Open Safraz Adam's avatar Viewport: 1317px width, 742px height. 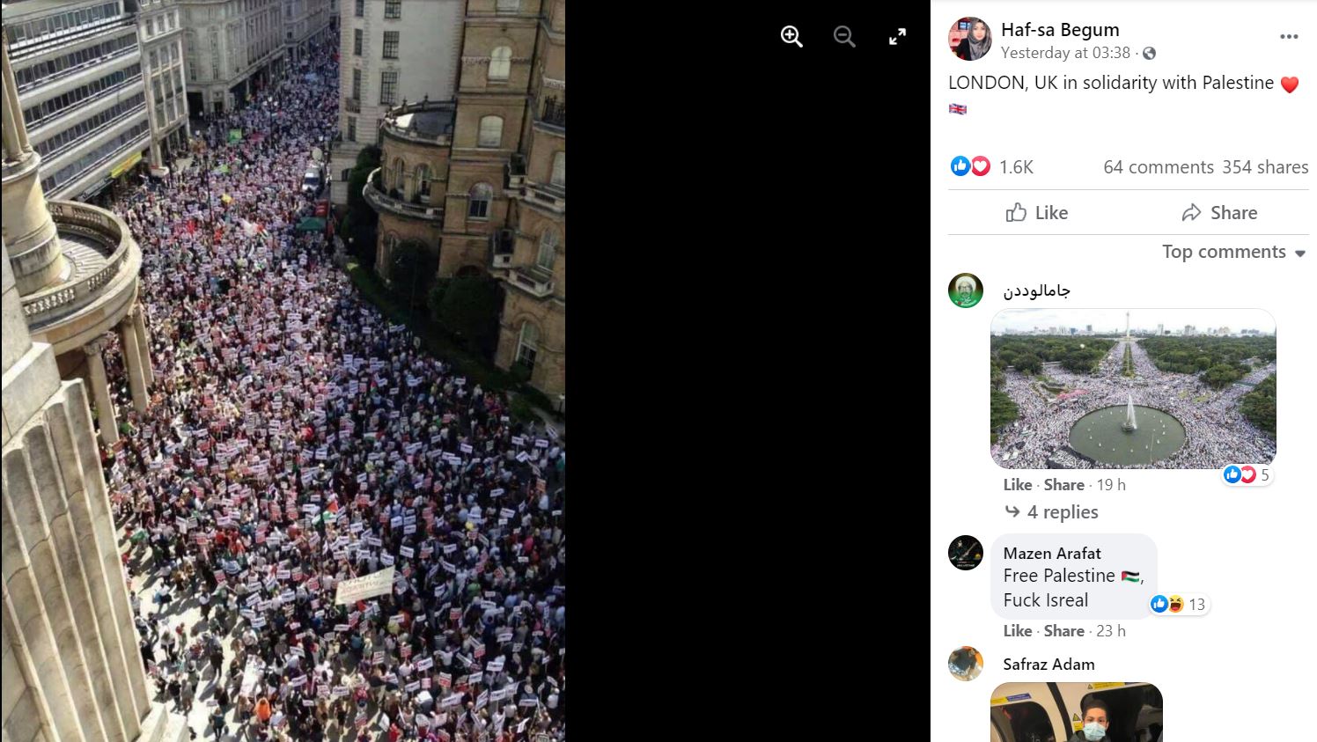[x=966, y=664]
